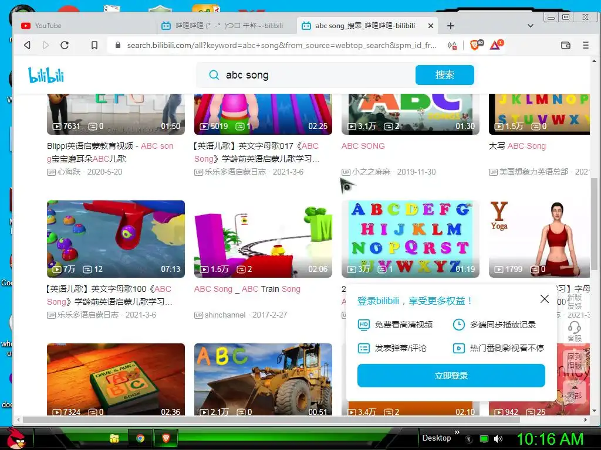Play the 02:06 ABC train thumbnail

pos(263,239)
